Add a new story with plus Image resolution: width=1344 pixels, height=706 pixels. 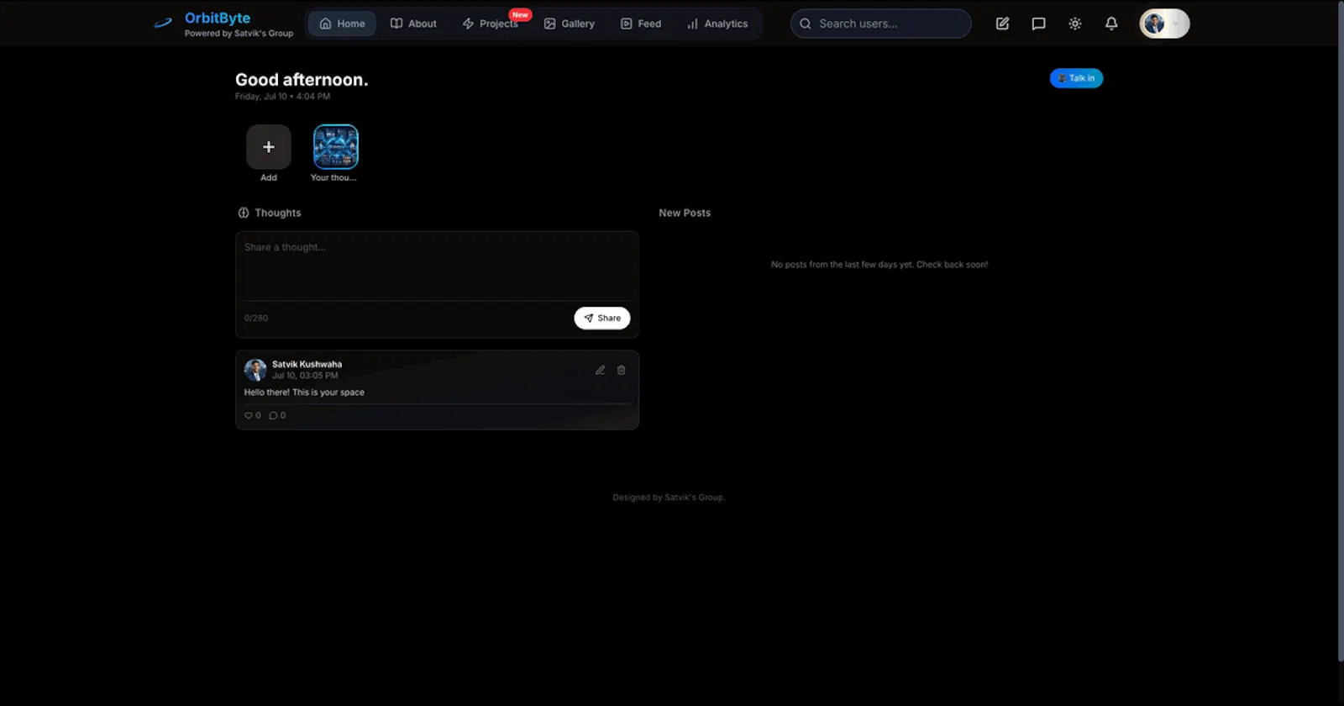tap(269, 147)
